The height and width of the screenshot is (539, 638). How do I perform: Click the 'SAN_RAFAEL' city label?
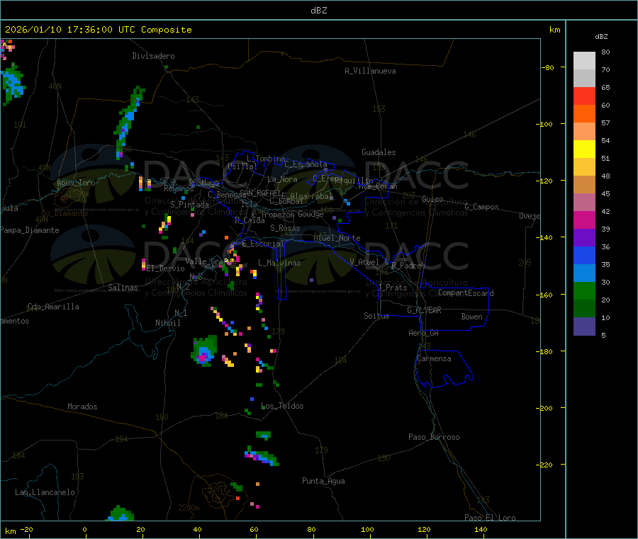260,193
